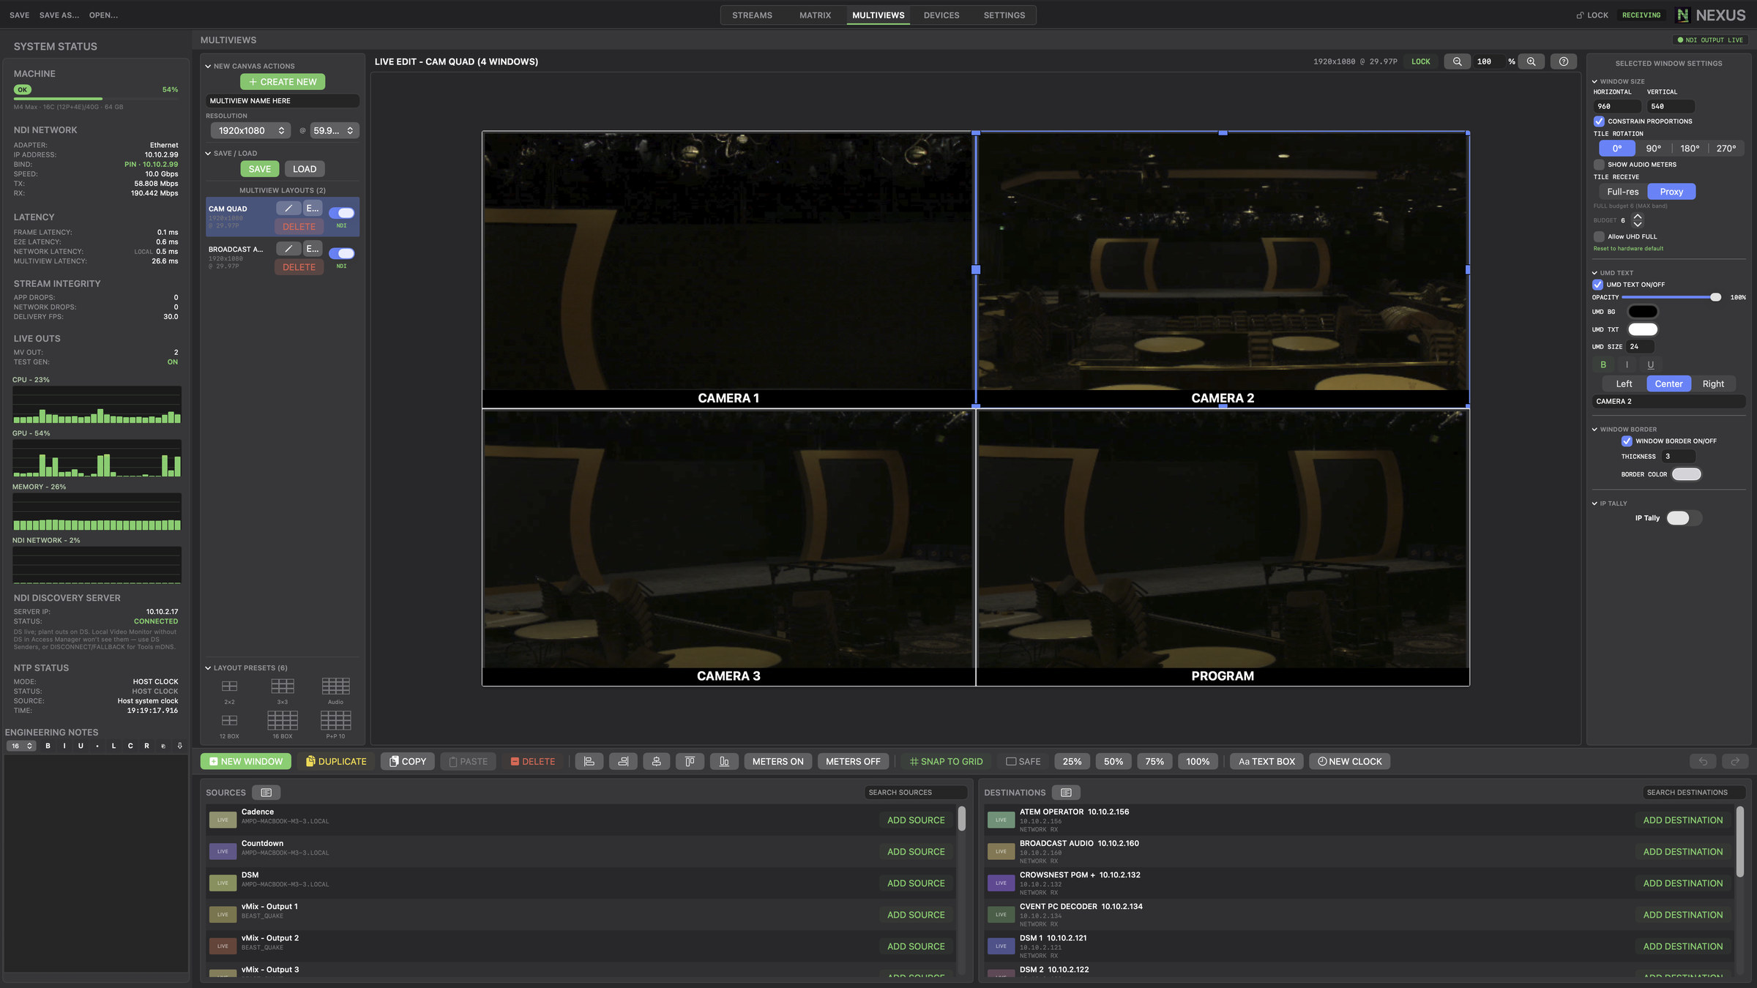Click the undo arrow icon
This screenshot has height=988, width=1757.
point(1703,761)
